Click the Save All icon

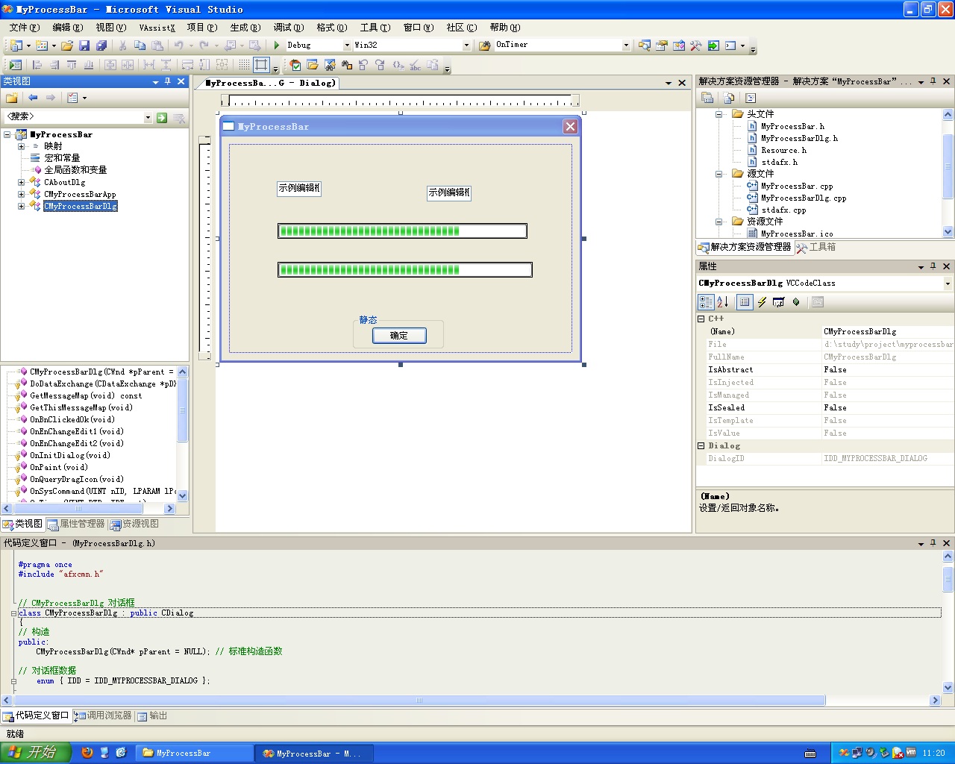tap(100, 46)
